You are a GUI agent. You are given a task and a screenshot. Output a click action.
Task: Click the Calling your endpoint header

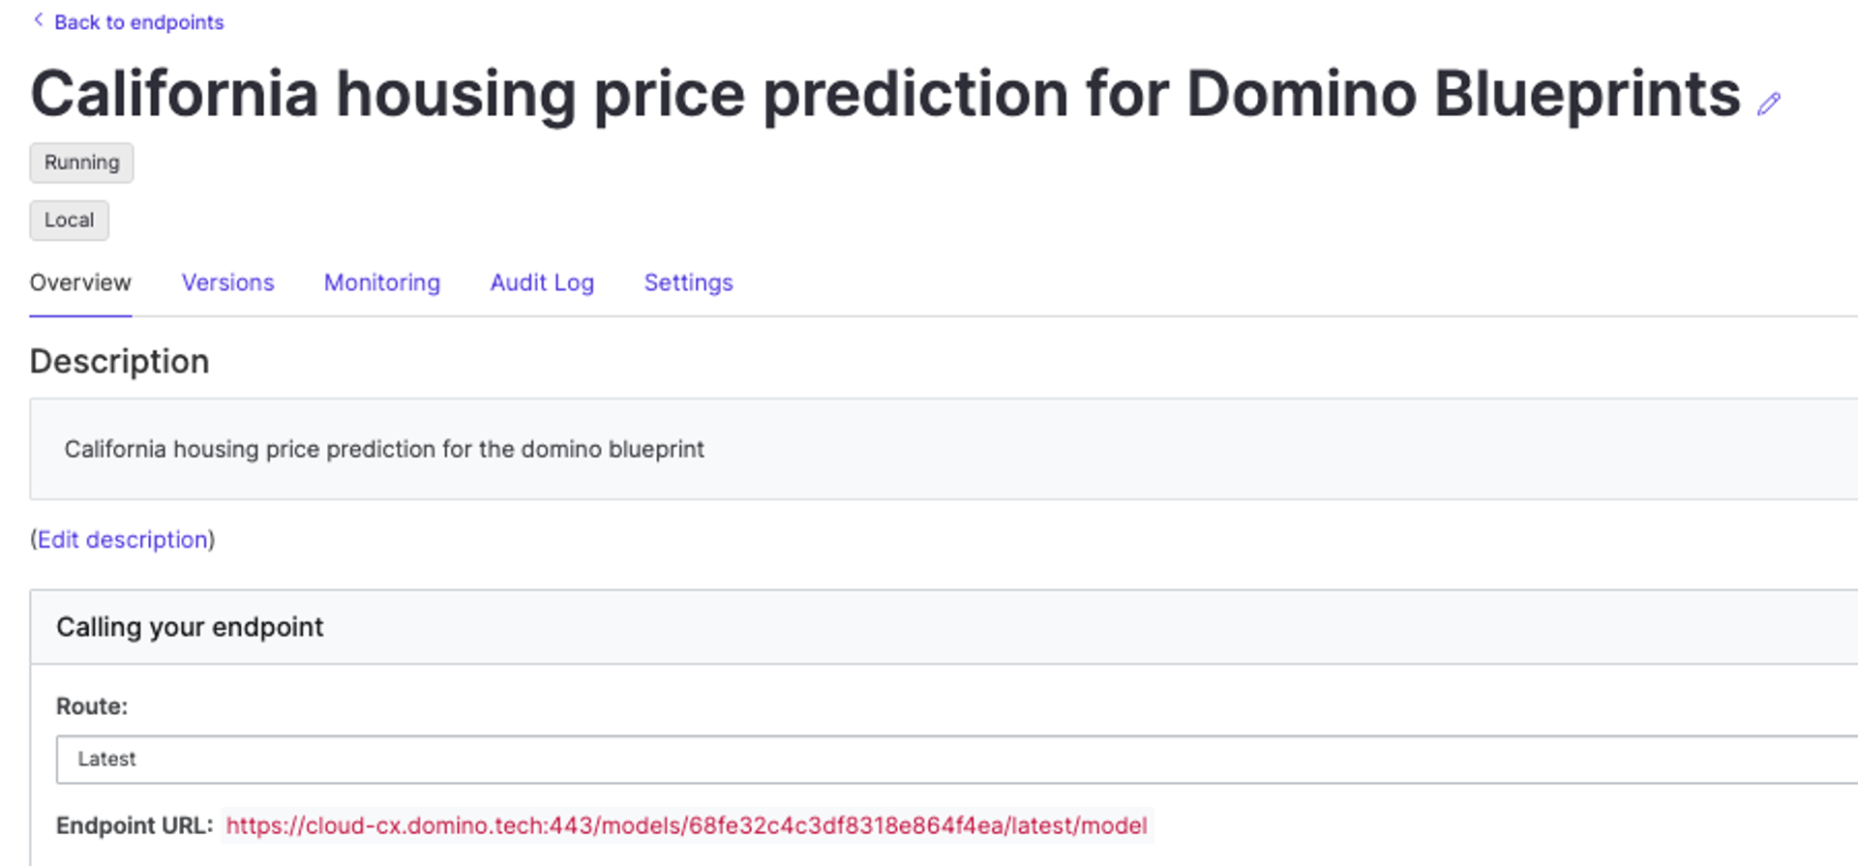click(x=190, y=627)
